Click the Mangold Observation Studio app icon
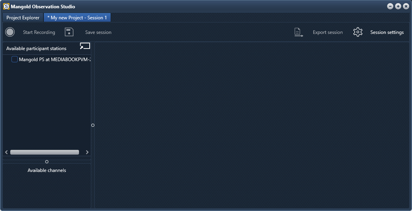 [6, 7]
